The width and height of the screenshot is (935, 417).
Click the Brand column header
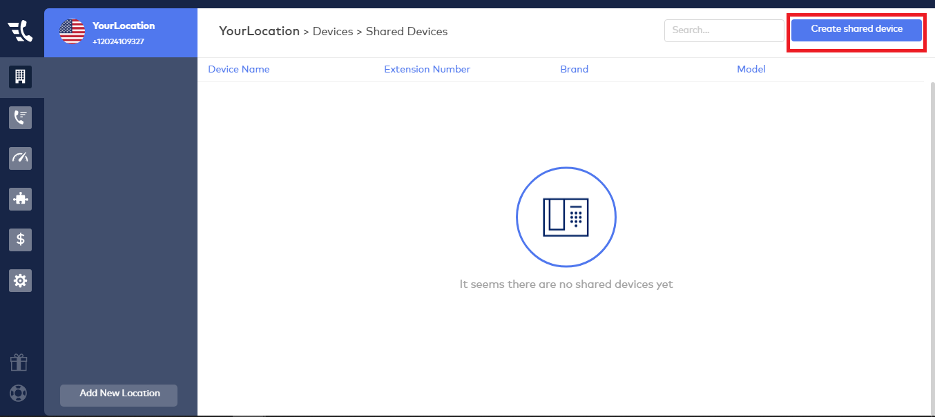(x=575, y=69)
